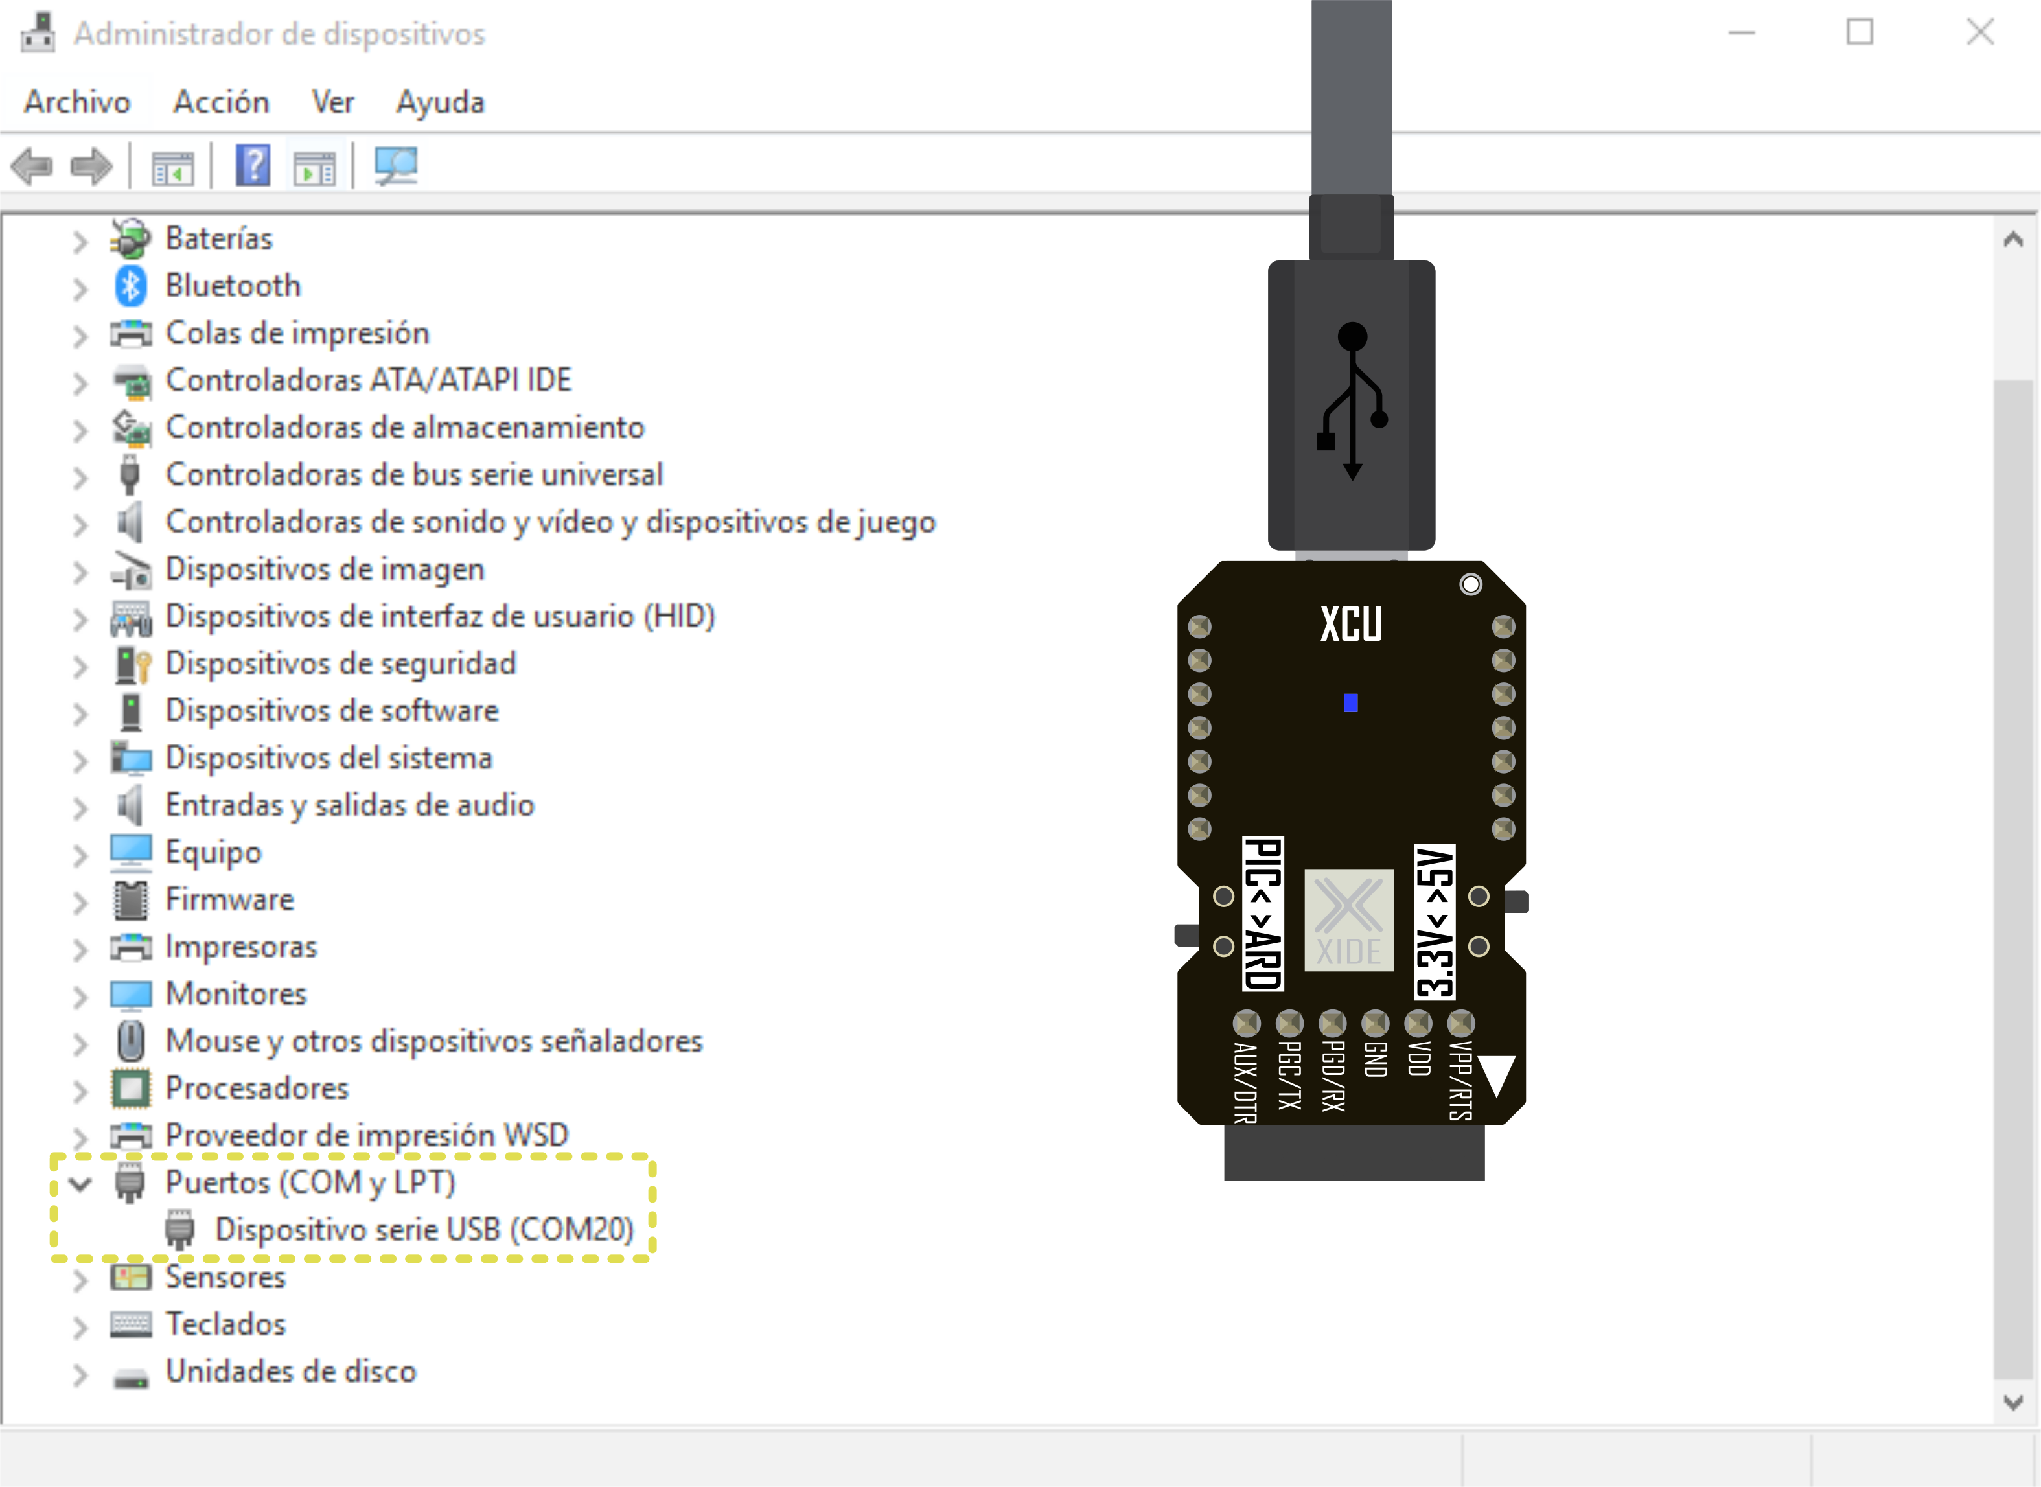Expand the Equipo node chevron

(79, 855)
